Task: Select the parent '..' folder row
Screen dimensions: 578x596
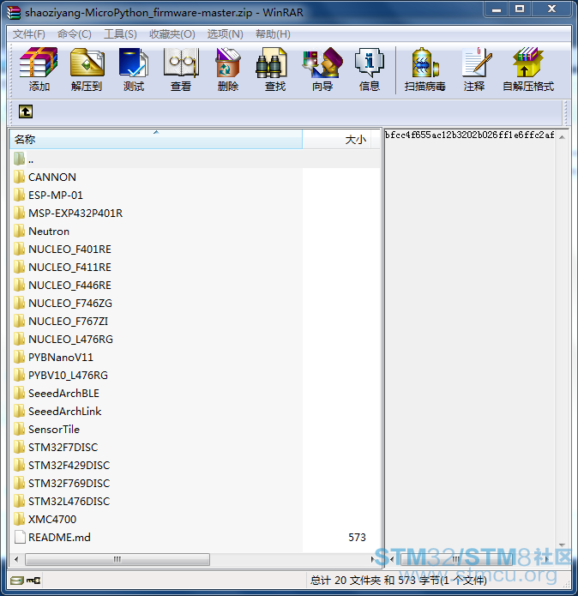Action: [x=195, y=159]
